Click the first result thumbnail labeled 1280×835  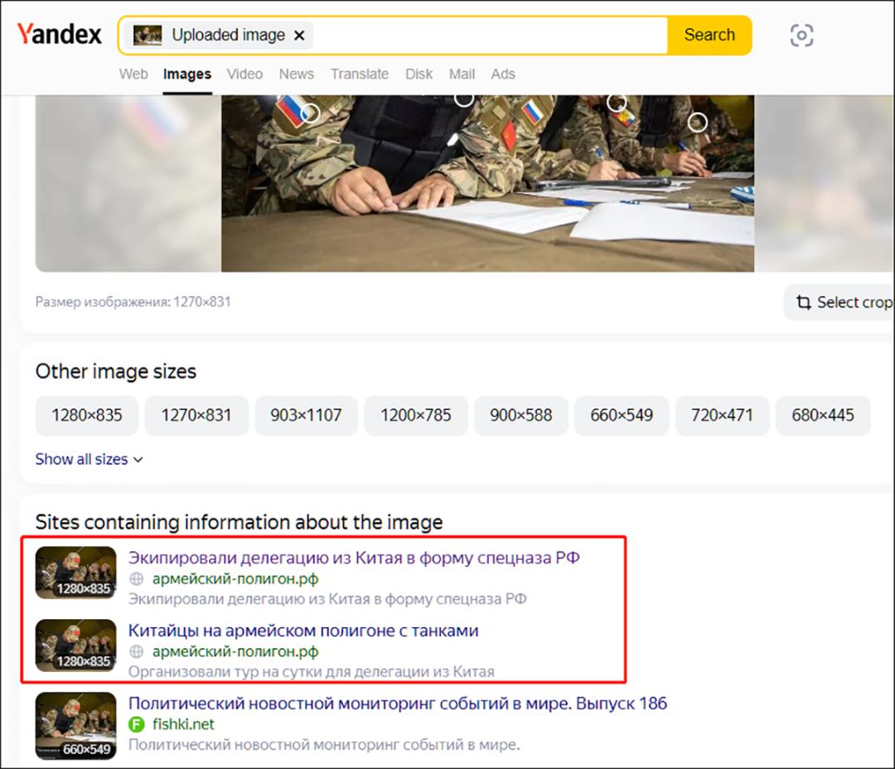(x=75, y=572)
